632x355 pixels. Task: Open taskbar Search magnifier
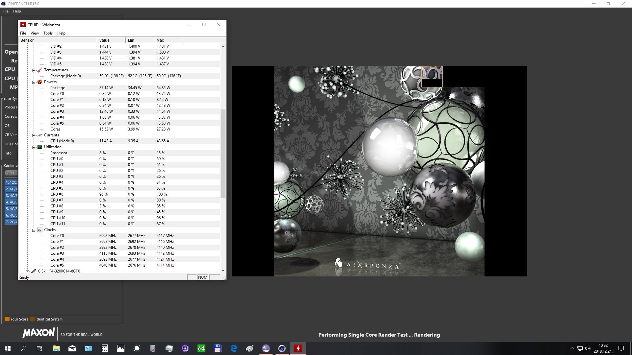point(24,348)
